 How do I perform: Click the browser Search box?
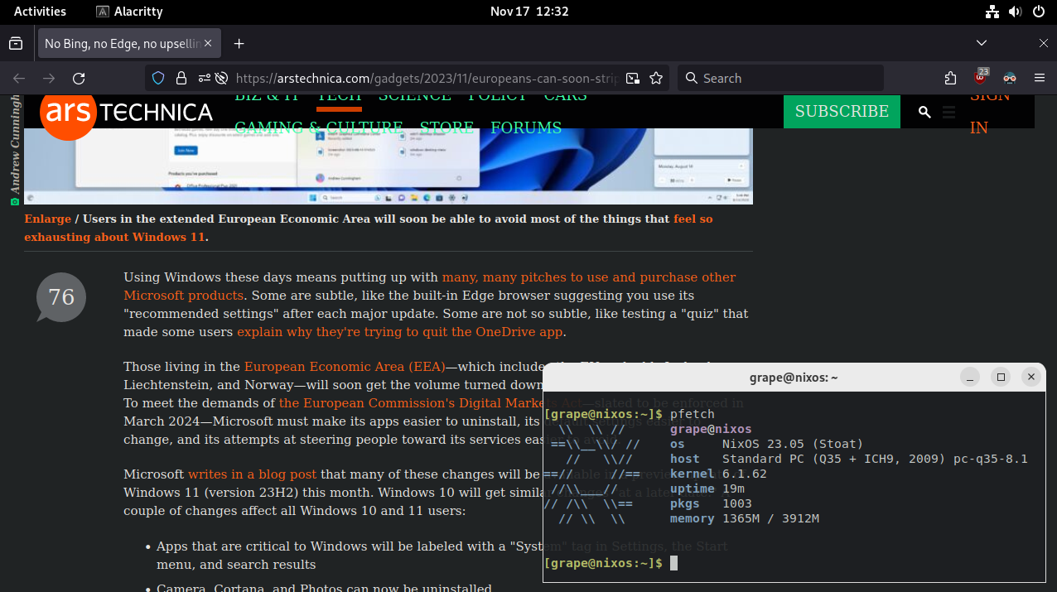(780, 78)
